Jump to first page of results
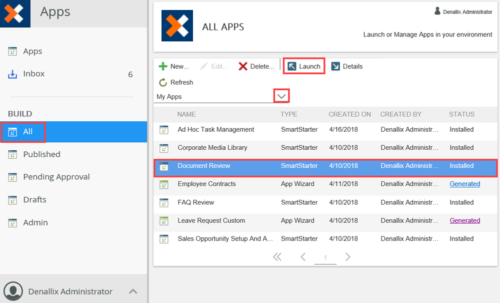Image resolution: width=500 pixels, height=303 pixels. click(x=277, y=257)
